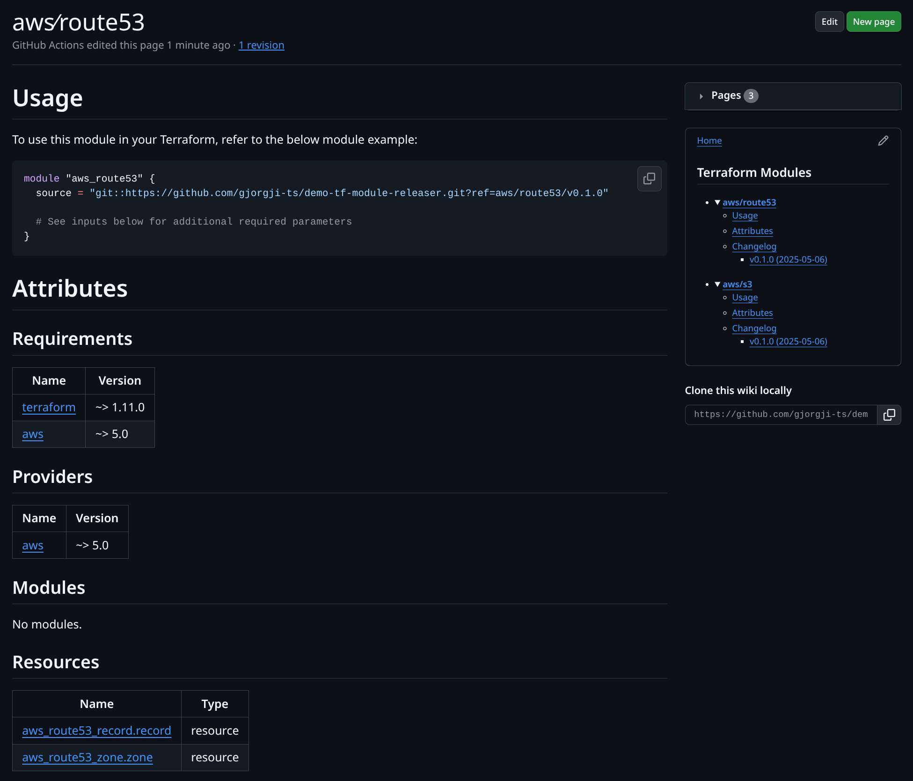913x781 pixels.
Task: Click the aws/route53 page title
Action: pos(78,22)
